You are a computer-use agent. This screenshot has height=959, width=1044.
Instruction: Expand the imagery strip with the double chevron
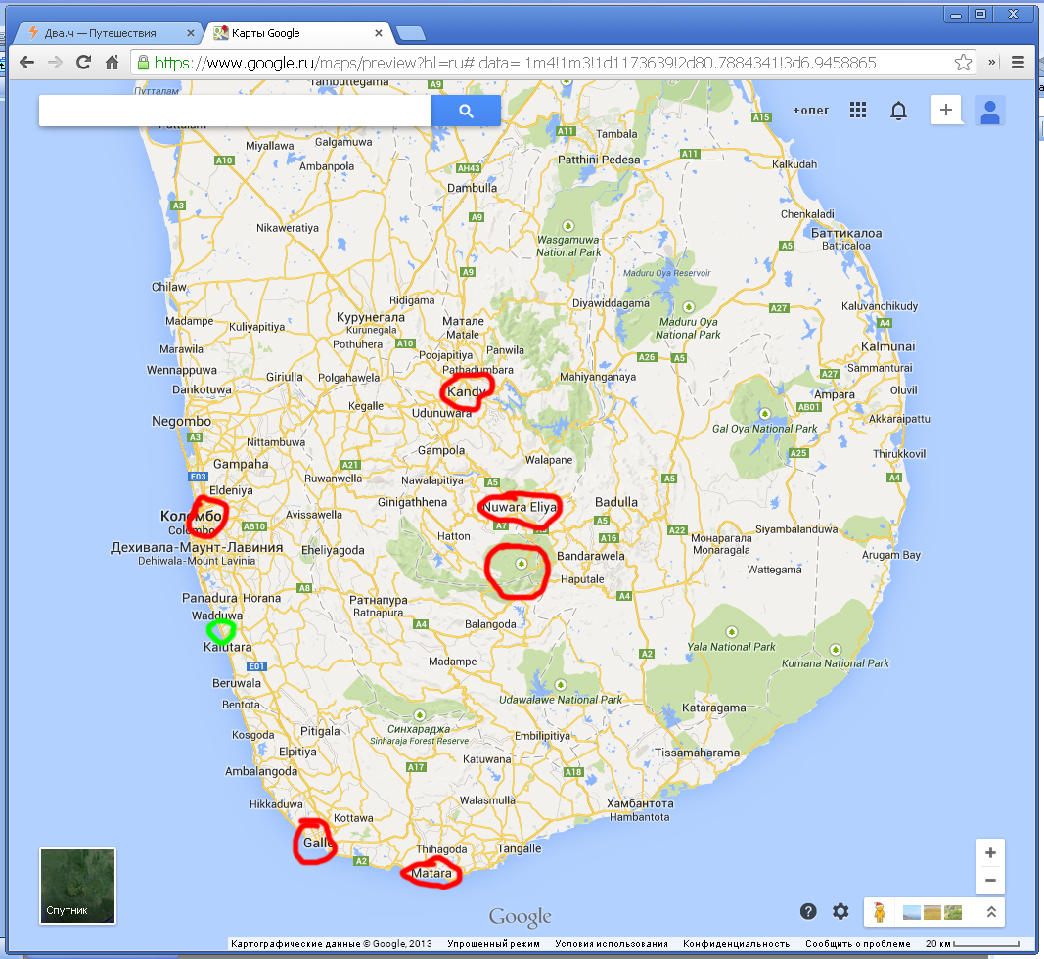pos(991,912)
